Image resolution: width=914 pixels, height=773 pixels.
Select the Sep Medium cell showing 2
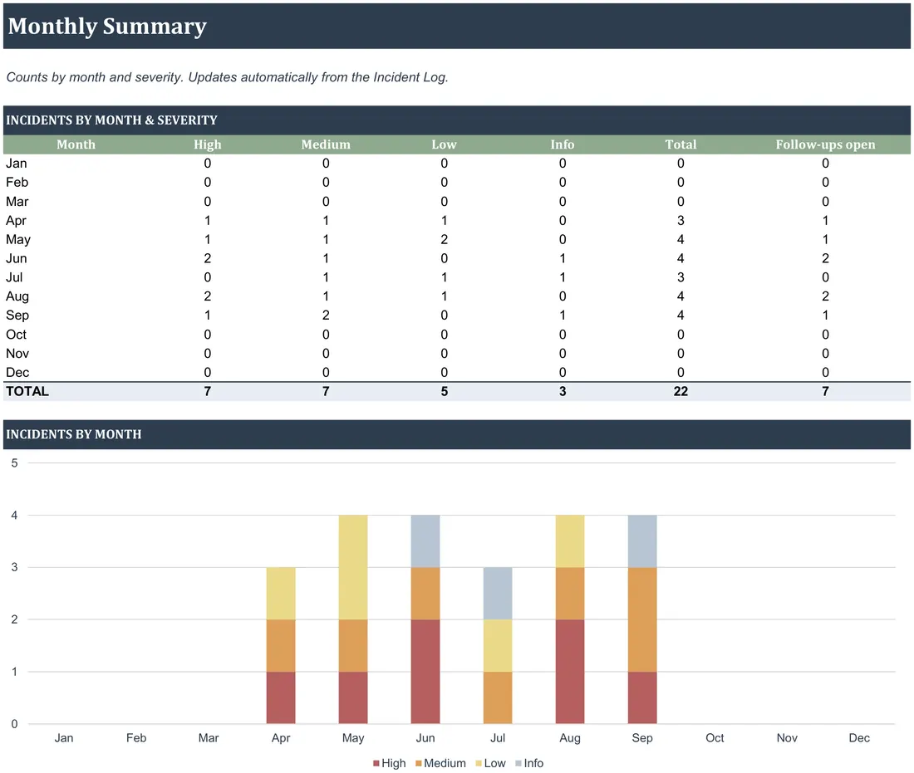click(326, 316)
